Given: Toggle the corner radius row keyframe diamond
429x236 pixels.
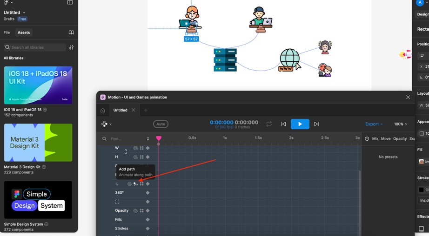Looking at the screenshot, I should pyautogui.click(x=148, y=202).
